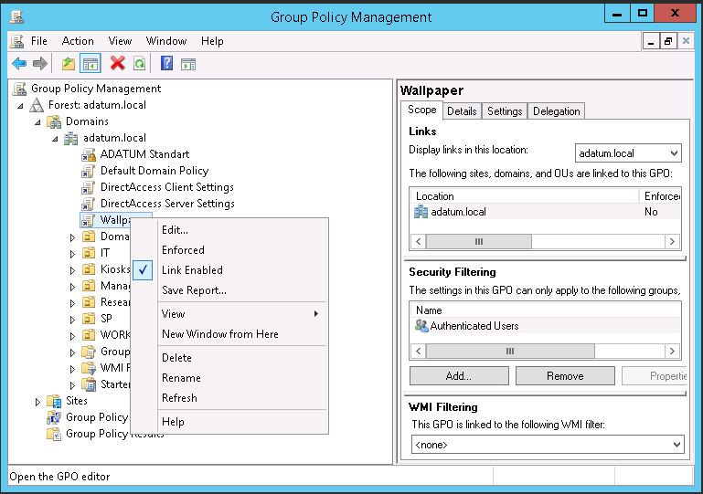Open the View menu in menu bar

click(x=120, y=41)
